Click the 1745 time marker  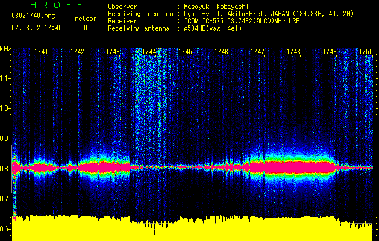pos(185,52)
